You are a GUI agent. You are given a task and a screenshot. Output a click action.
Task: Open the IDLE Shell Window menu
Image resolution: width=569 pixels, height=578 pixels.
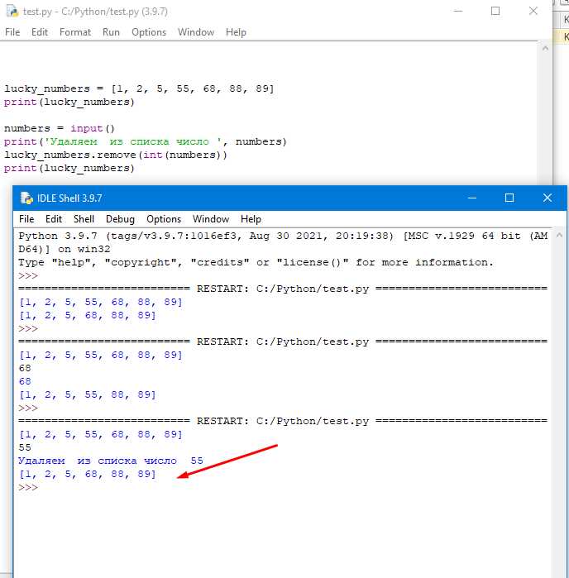211,219
